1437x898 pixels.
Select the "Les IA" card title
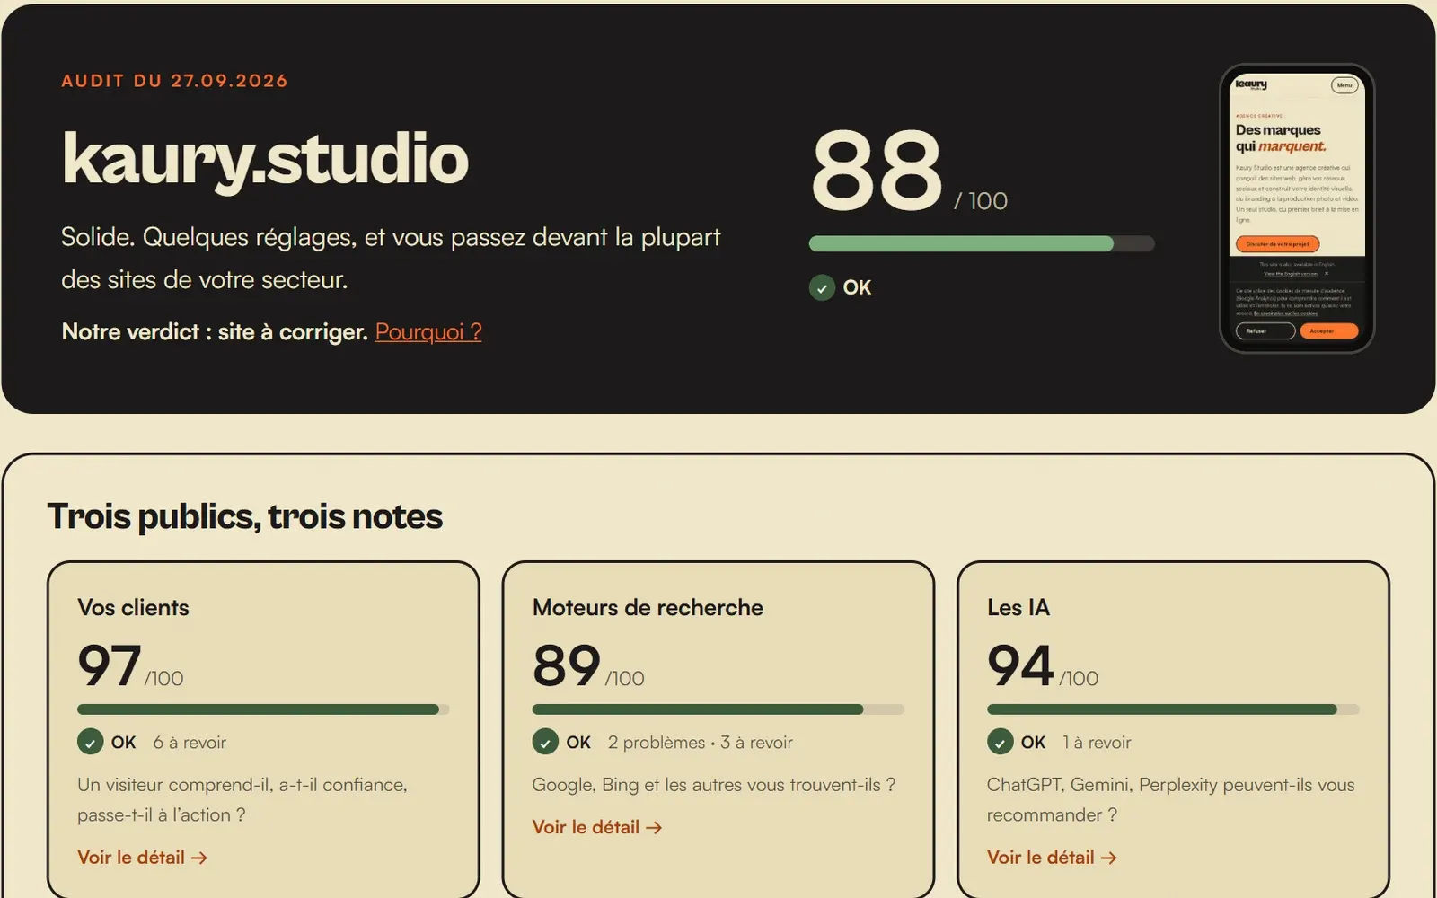1018,608
